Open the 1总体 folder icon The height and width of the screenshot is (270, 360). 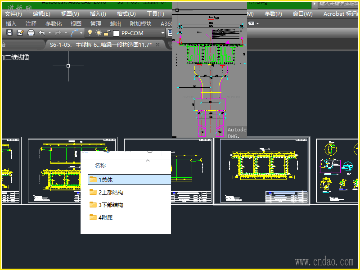[93, 180]
